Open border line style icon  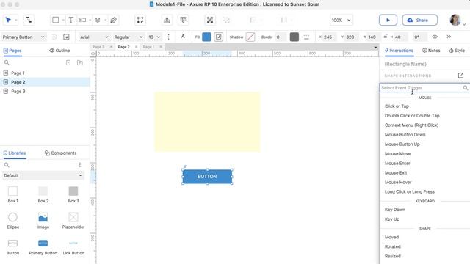[x=306, y=37]
